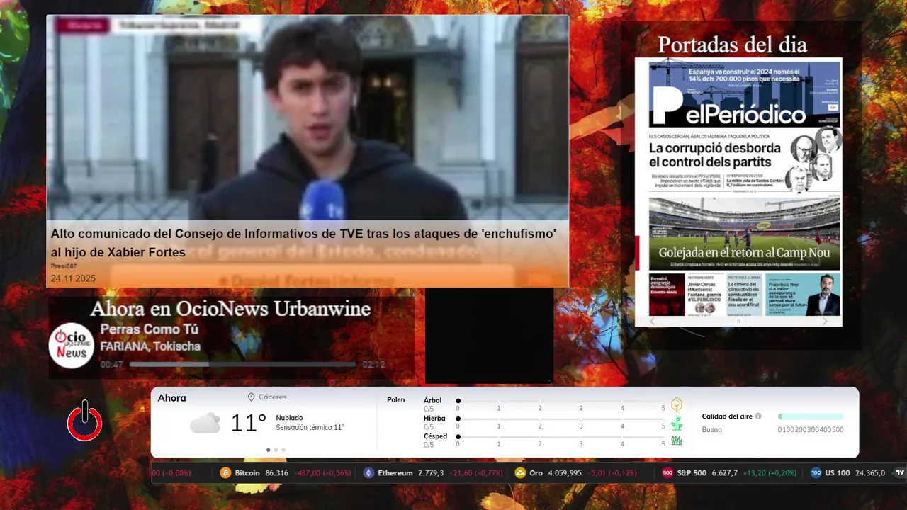Click the total duration '02:12'
The image size is (907, 510).
[373, 365]
